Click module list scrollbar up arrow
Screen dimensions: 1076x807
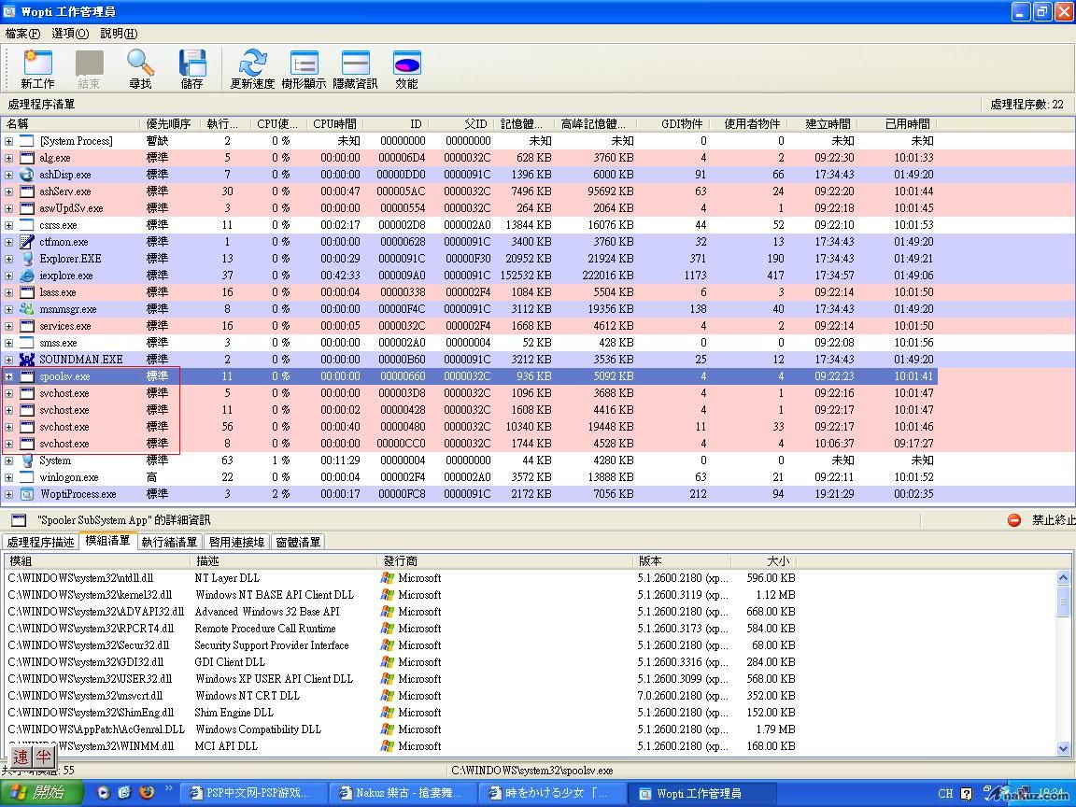click(1063, 578)
